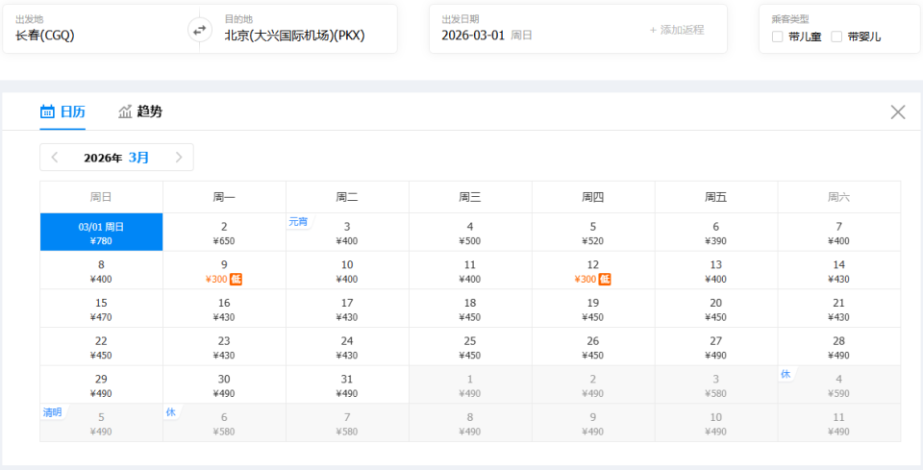Swap departure and destination cities
Screen dimensions: 923x470
[200, 30]
